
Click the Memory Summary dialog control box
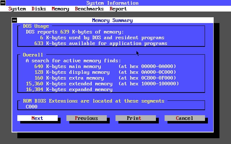point(14,20)
